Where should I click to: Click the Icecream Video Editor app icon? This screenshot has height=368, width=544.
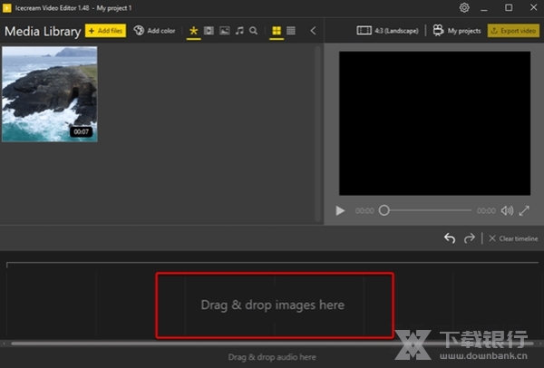[x=7, y=8]
